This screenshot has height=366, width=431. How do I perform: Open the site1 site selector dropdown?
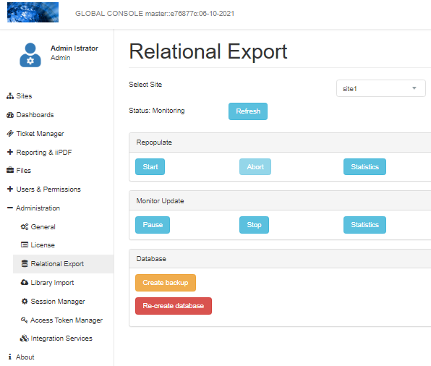coord(380,88)
